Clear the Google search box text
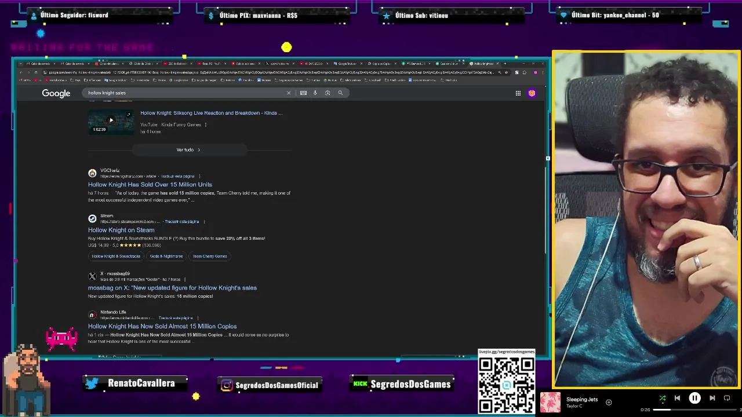 point(289,93)
